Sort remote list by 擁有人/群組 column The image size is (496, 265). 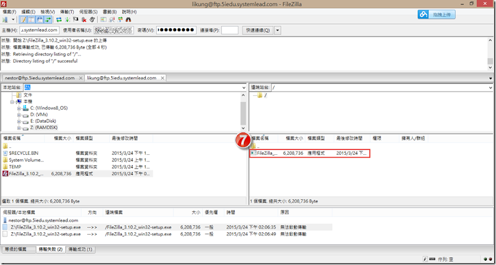[x=413, y=138]
